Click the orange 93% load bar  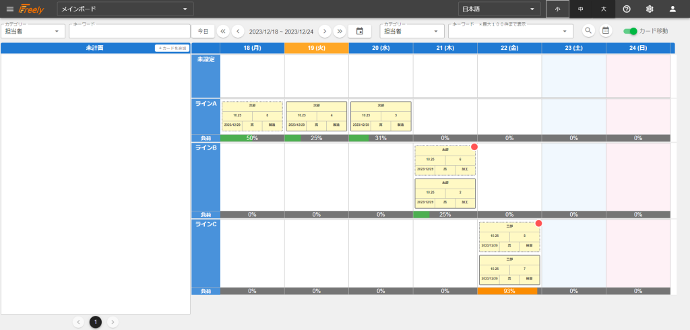[509, 291]
